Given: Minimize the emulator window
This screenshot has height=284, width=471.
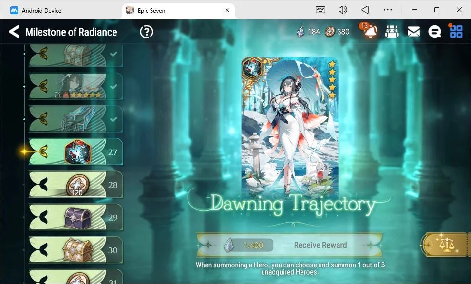Looking at the screenshot, I should coord(414,10).
